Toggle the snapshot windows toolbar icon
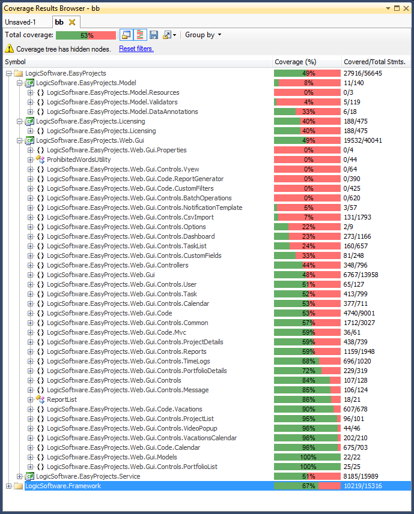Screen dimensions: 414x514 click(x=126, y=35)
